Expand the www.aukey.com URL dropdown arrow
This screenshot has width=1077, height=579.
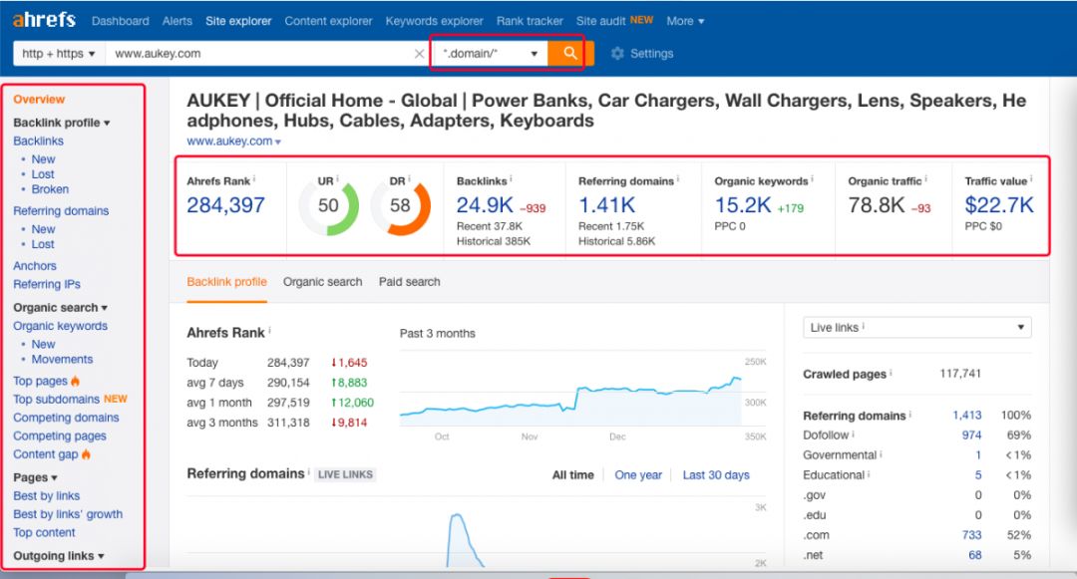278,142
